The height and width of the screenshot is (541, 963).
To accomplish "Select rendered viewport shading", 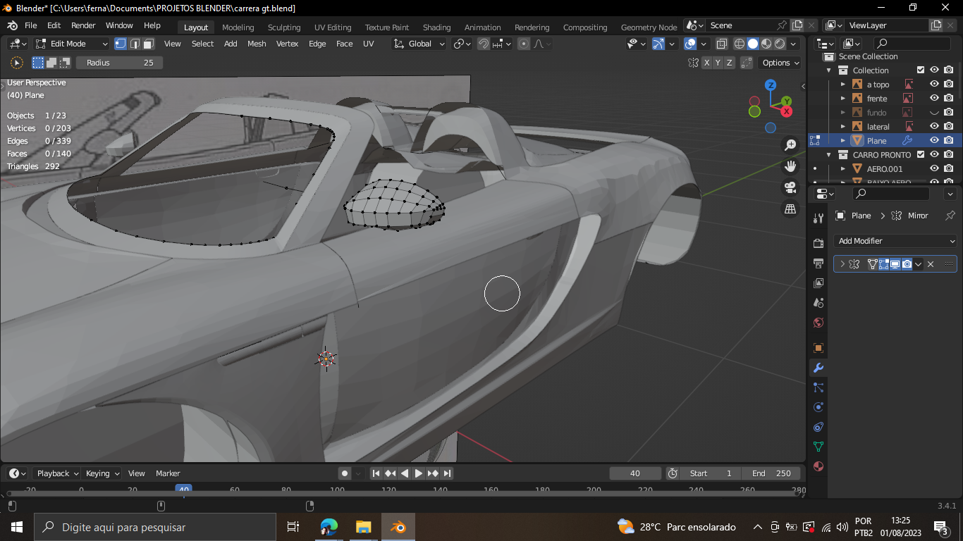I will 780,44.
